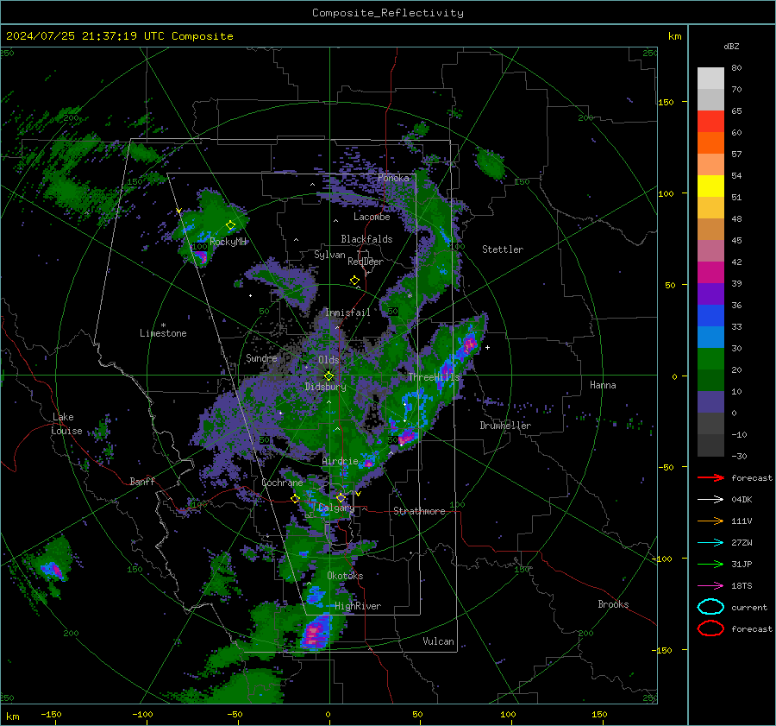776x726 pixels.
Task: Select the dark orange swatch below the red one
Action: click(x=710, y=143)
